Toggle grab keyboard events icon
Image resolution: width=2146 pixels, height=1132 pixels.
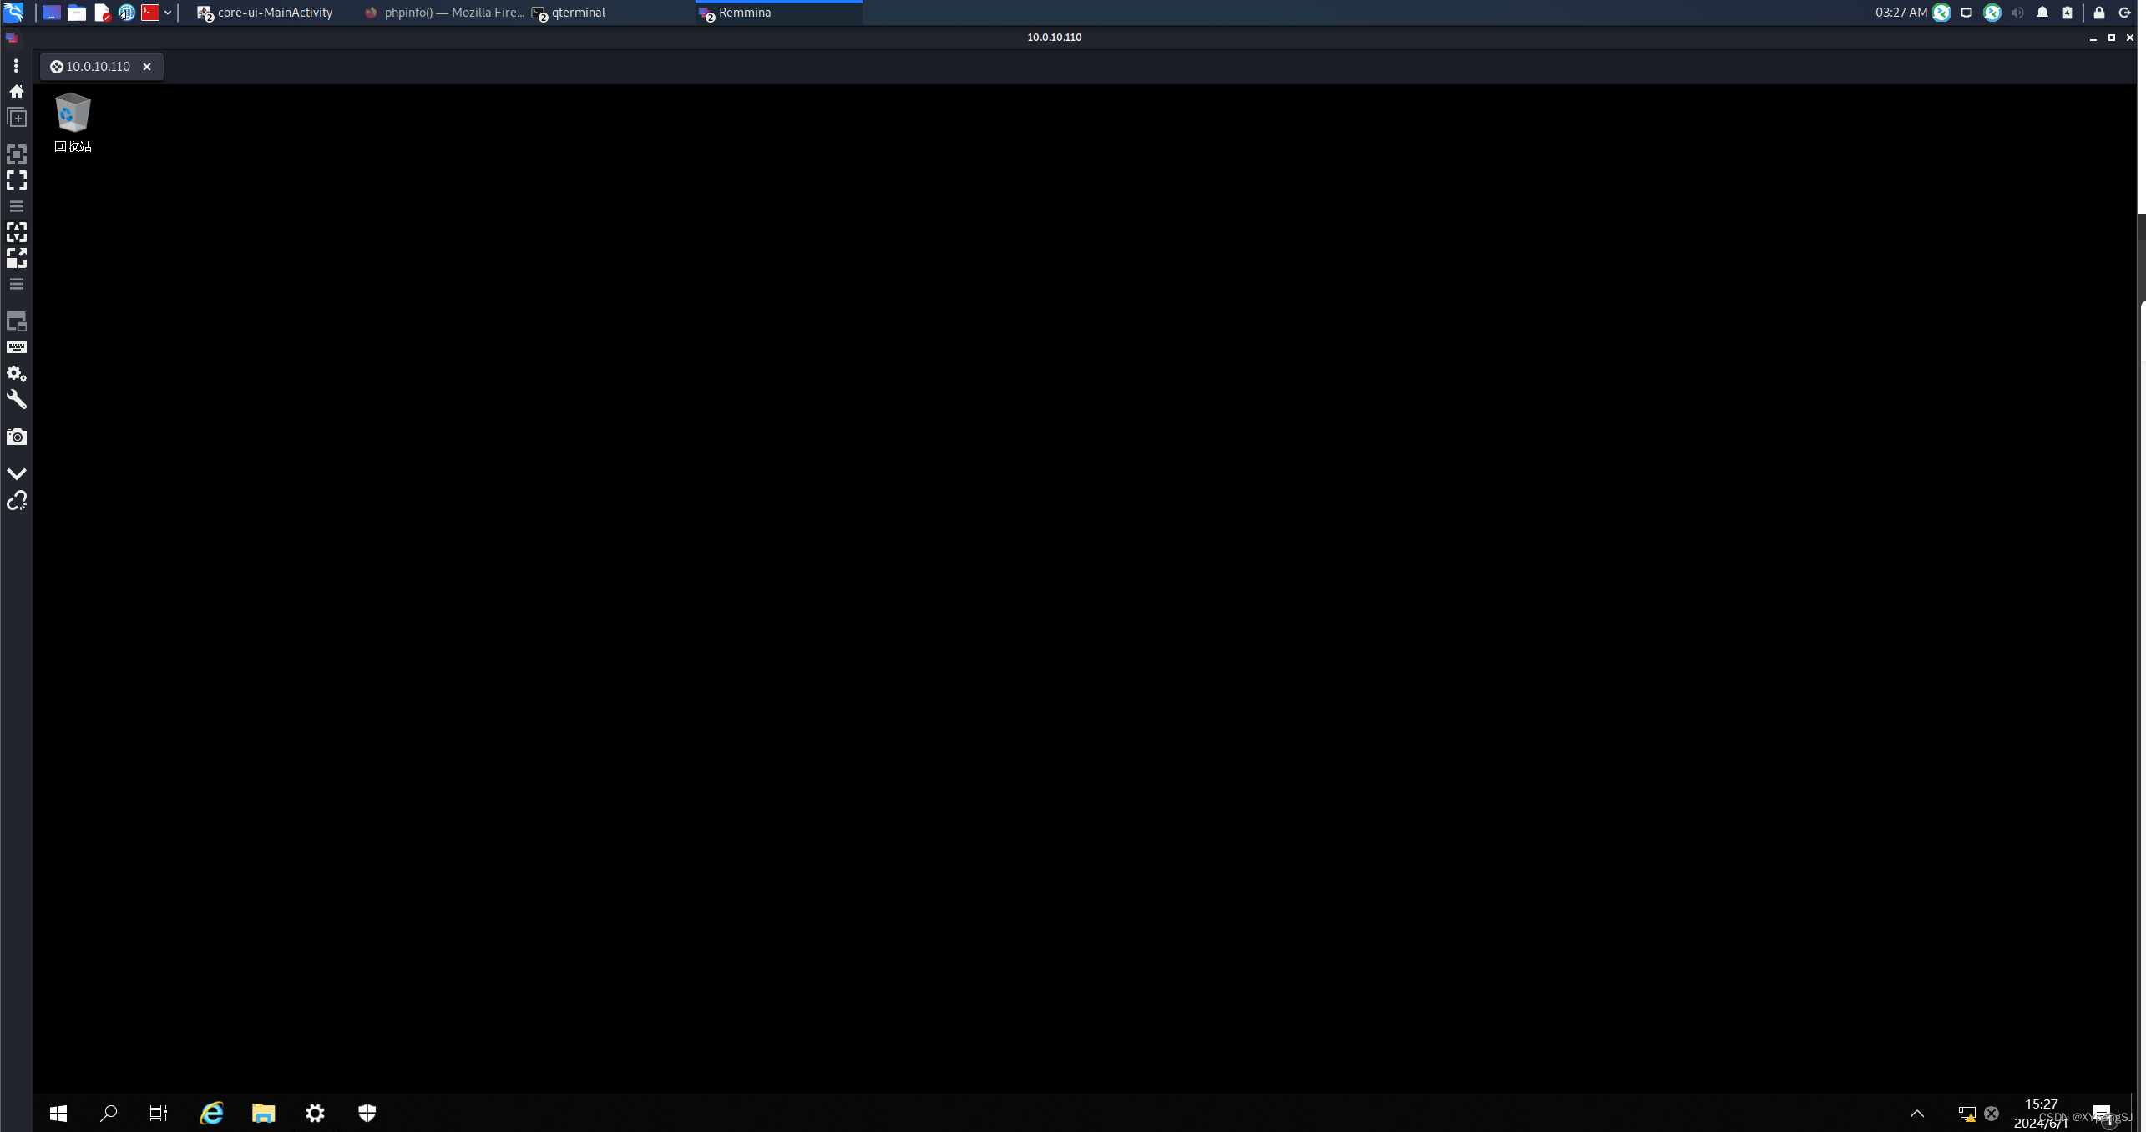16,347
